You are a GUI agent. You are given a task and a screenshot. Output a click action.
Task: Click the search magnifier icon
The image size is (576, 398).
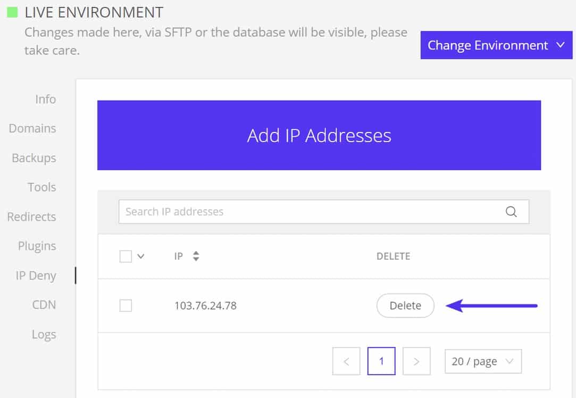point(511,212)
